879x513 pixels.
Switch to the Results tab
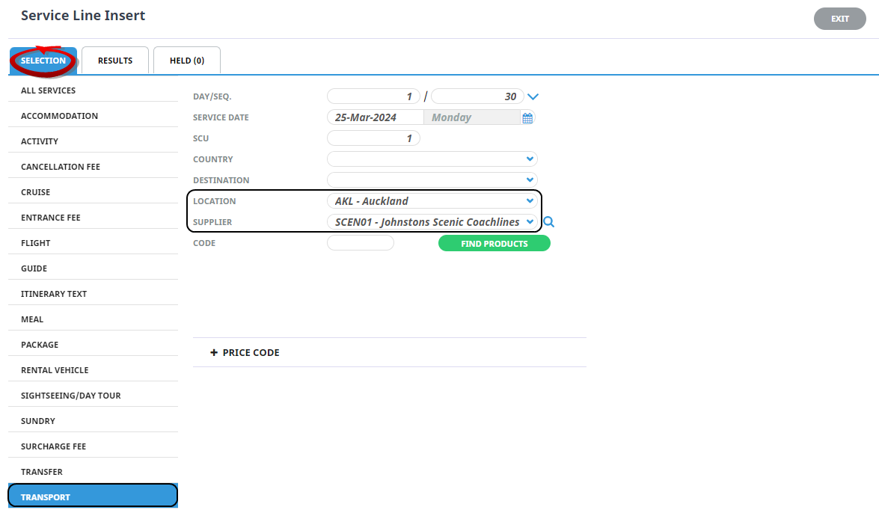[x=114, y=61]
